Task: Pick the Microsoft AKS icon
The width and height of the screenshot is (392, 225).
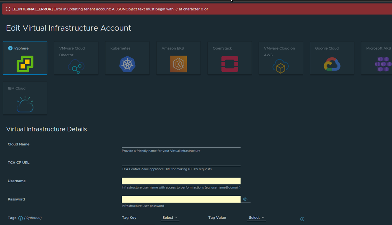Action: point(383,64)
